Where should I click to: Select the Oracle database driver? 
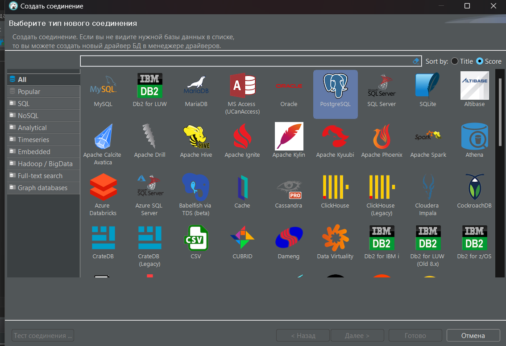pos(289,90)
